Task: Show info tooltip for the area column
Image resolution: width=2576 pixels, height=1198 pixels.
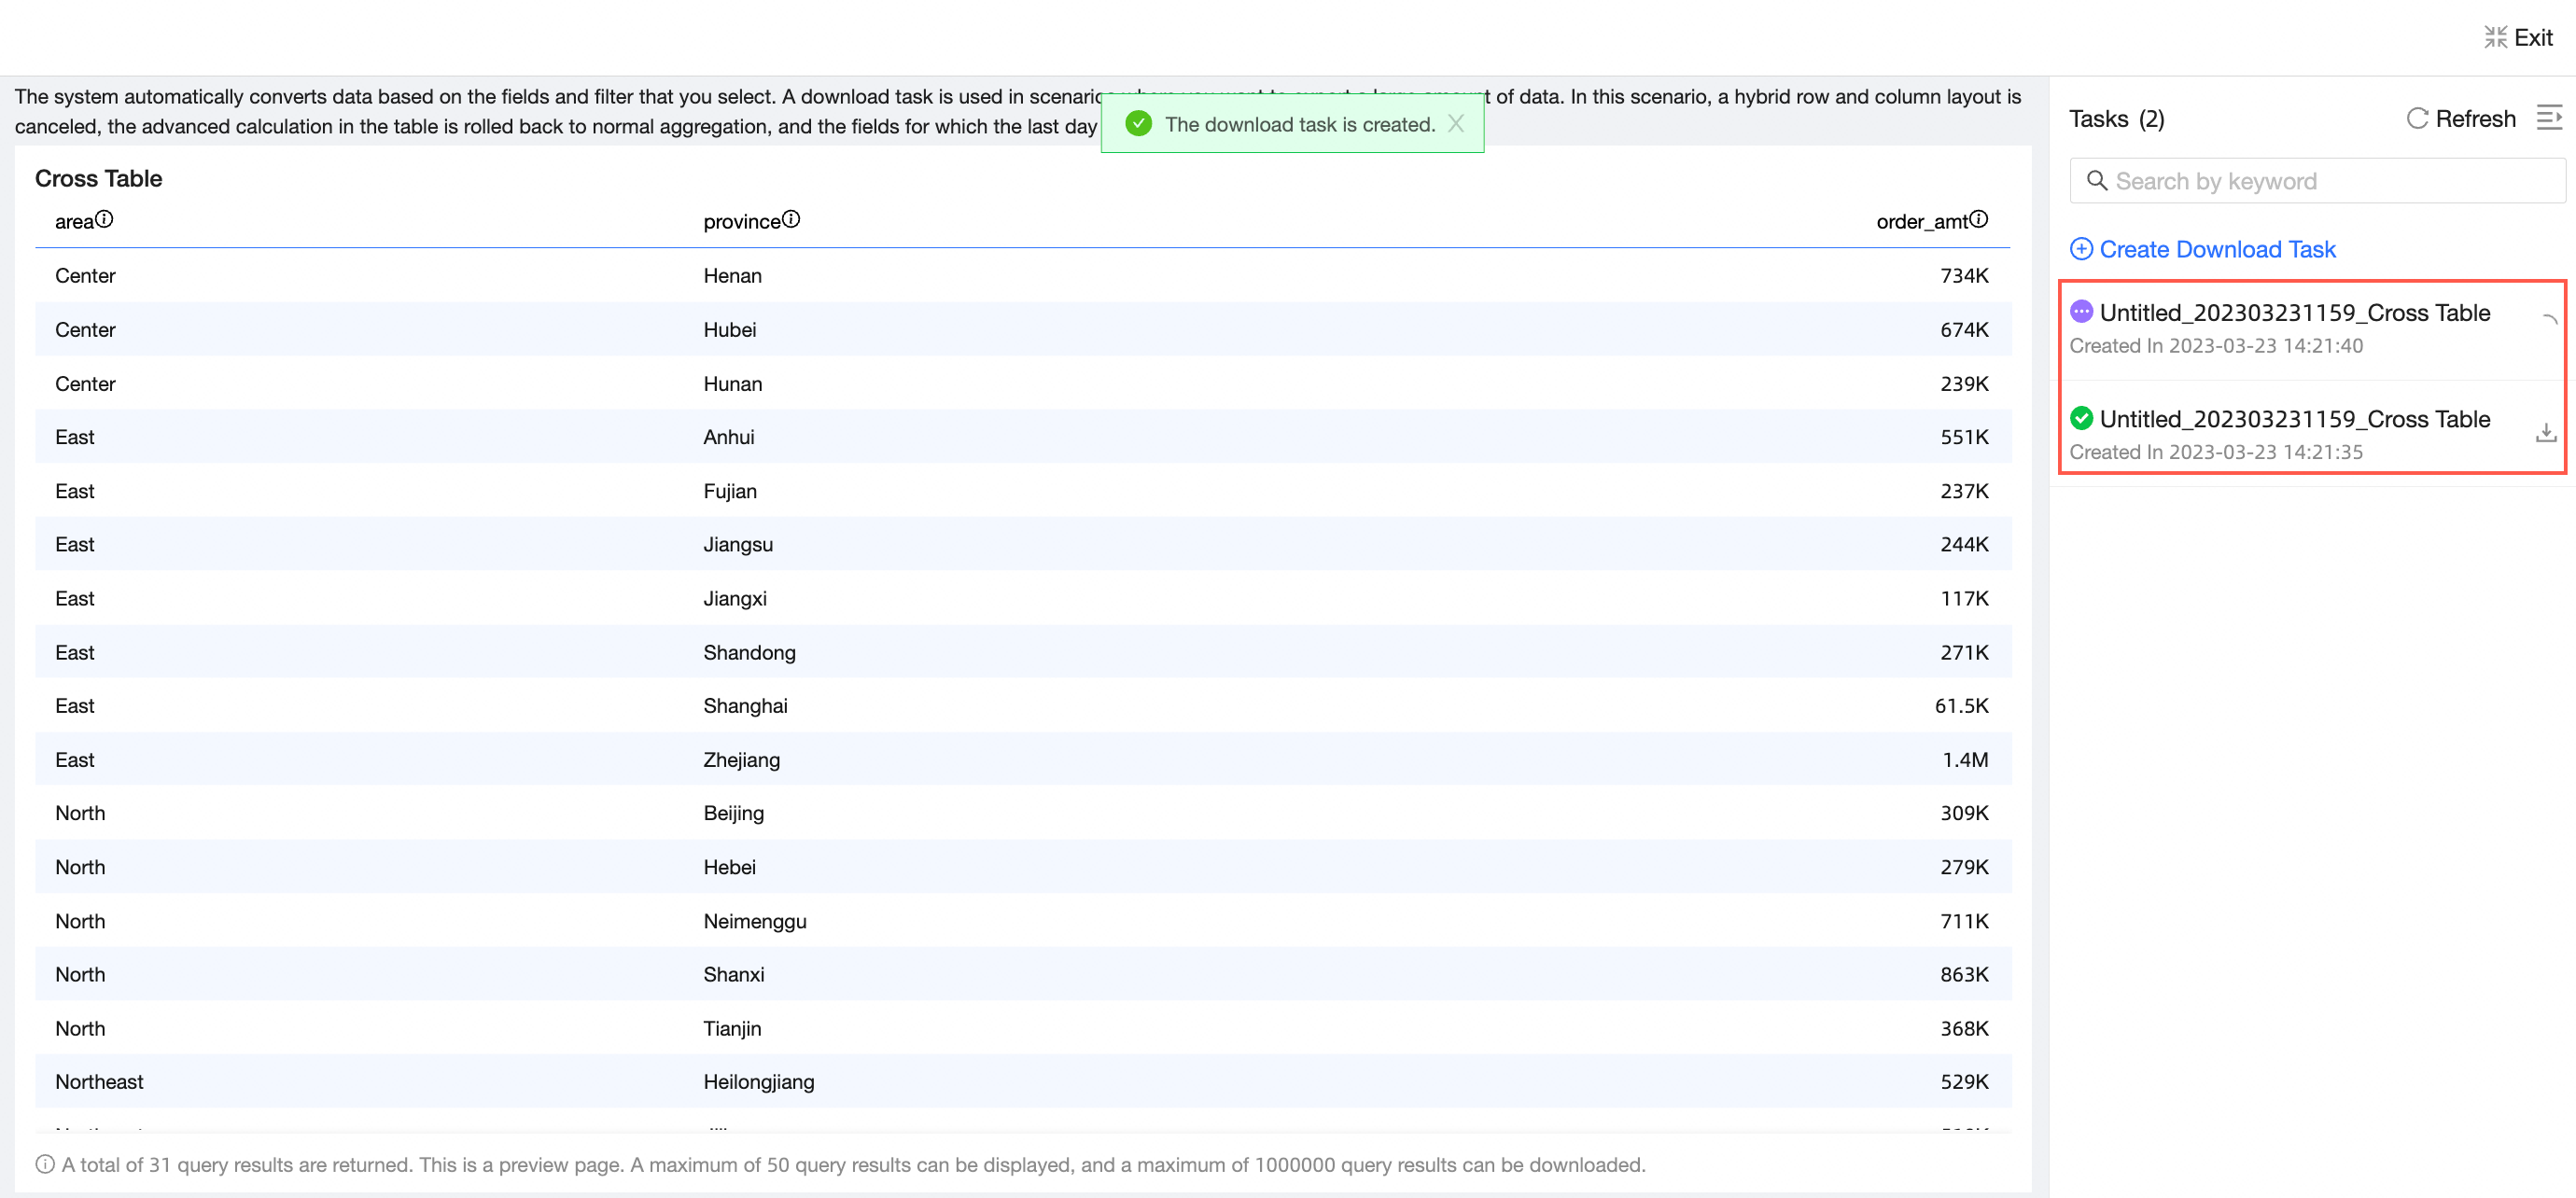Action: pos(104,219)
